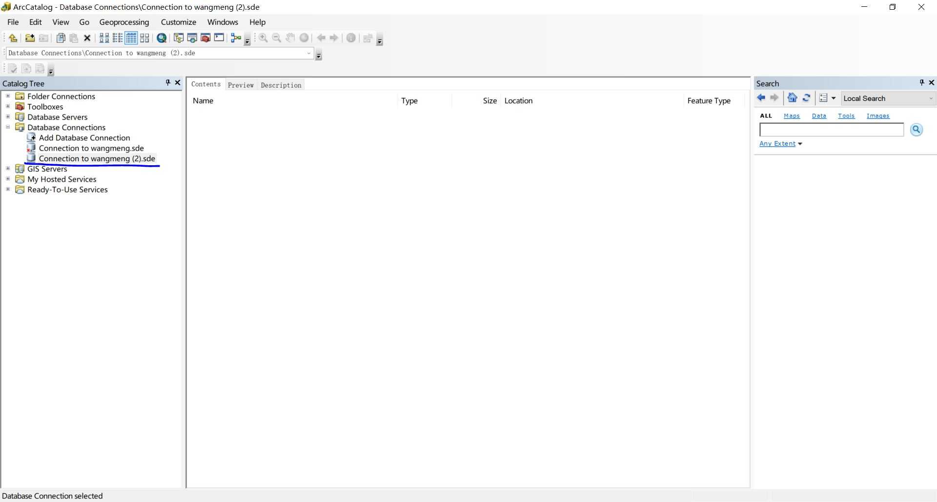Image resolution: width=937 pixels, height=502 pixels.
Task: Open the File menu
Action: click(13, 22)
